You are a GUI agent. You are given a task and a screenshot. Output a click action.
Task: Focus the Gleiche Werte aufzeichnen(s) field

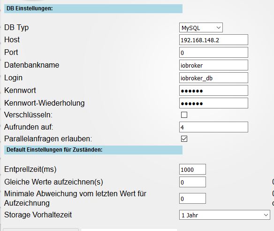pyautogui.click(x=192, y=182)
